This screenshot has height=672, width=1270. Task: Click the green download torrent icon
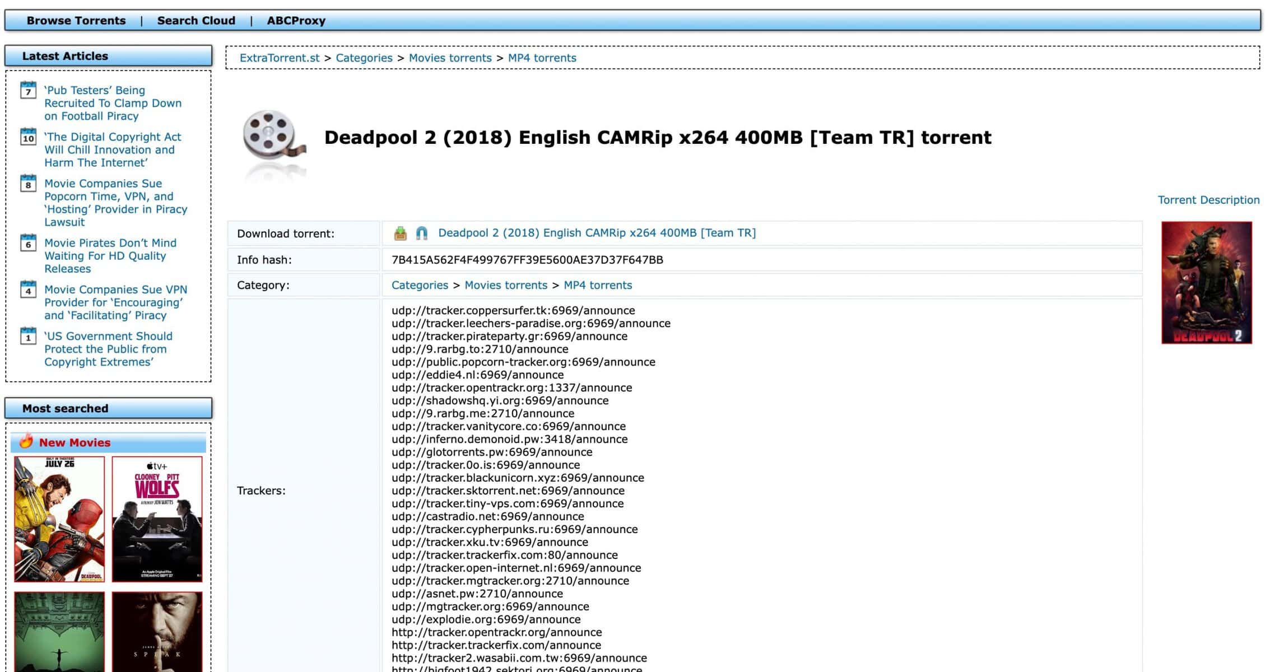[x=400, y=234]
